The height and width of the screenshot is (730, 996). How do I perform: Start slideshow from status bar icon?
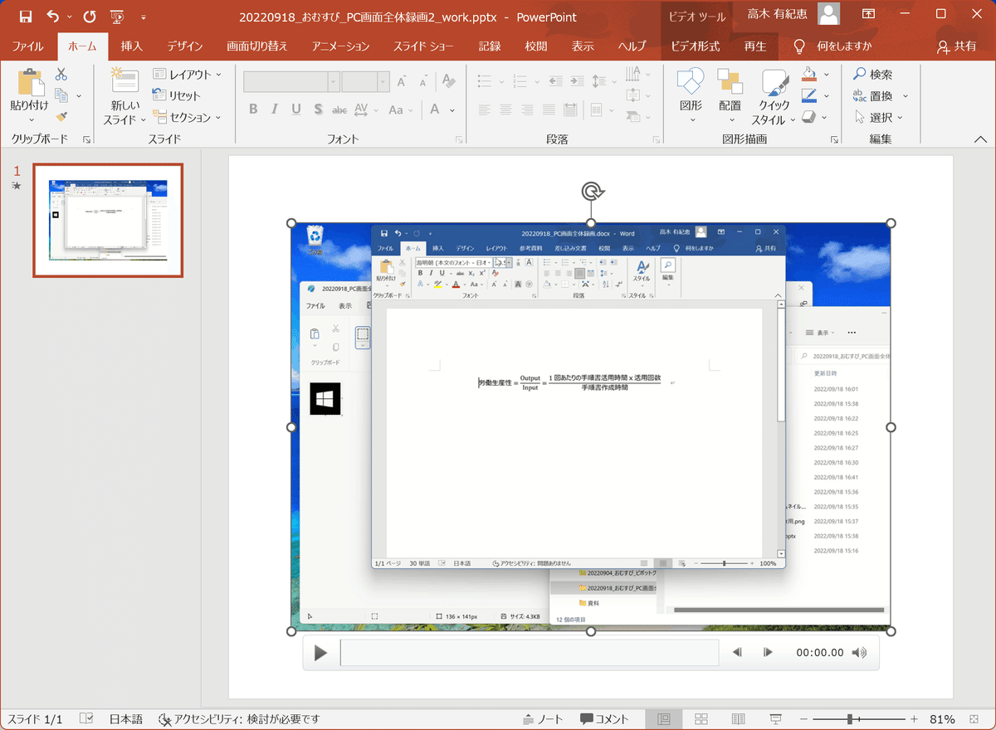tap(775, 719)
